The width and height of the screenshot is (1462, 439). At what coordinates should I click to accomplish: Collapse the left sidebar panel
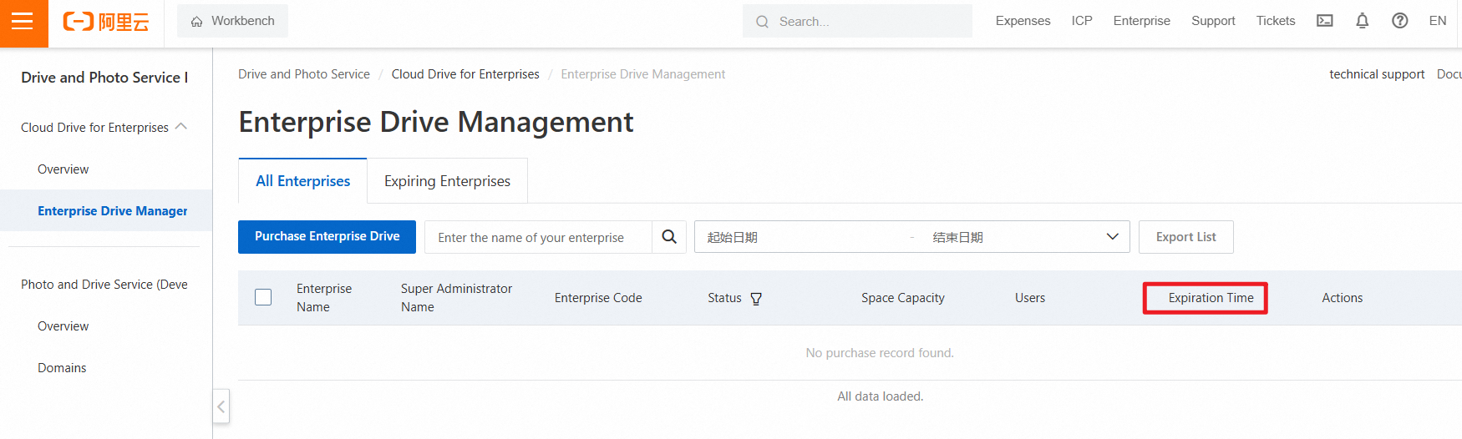(x=221, y=407)
